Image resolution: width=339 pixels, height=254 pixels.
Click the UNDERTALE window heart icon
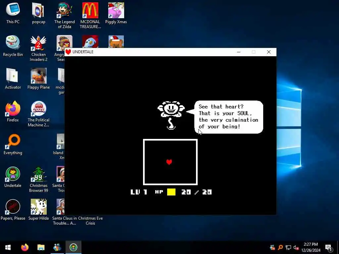point(68,52)
